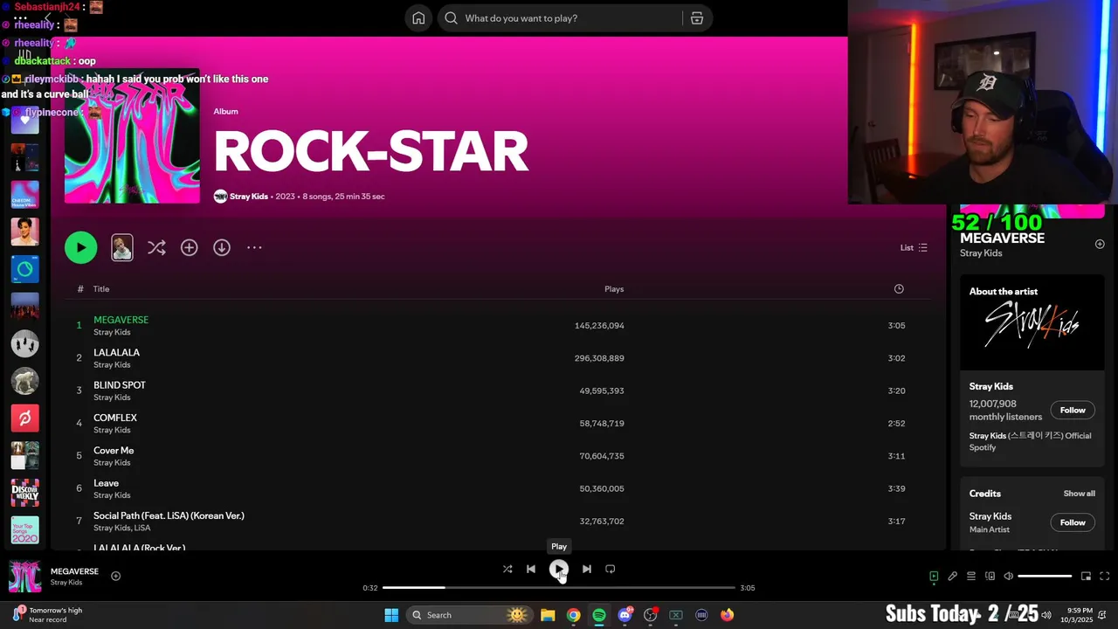1118x629 pixels.
Task: Open Stray Kids artist link in album header
Action: [249, 197]
